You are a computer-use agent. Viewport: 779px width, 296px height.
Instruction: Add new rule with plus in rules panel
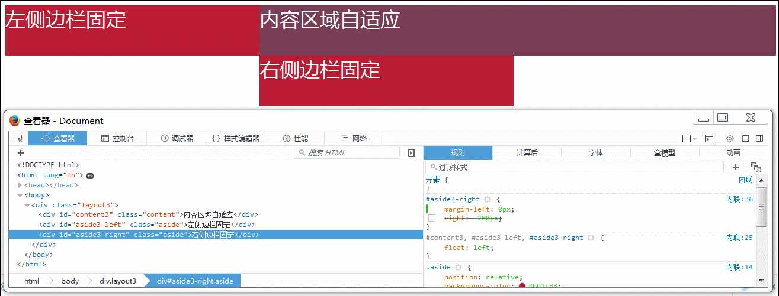[736, 167]
